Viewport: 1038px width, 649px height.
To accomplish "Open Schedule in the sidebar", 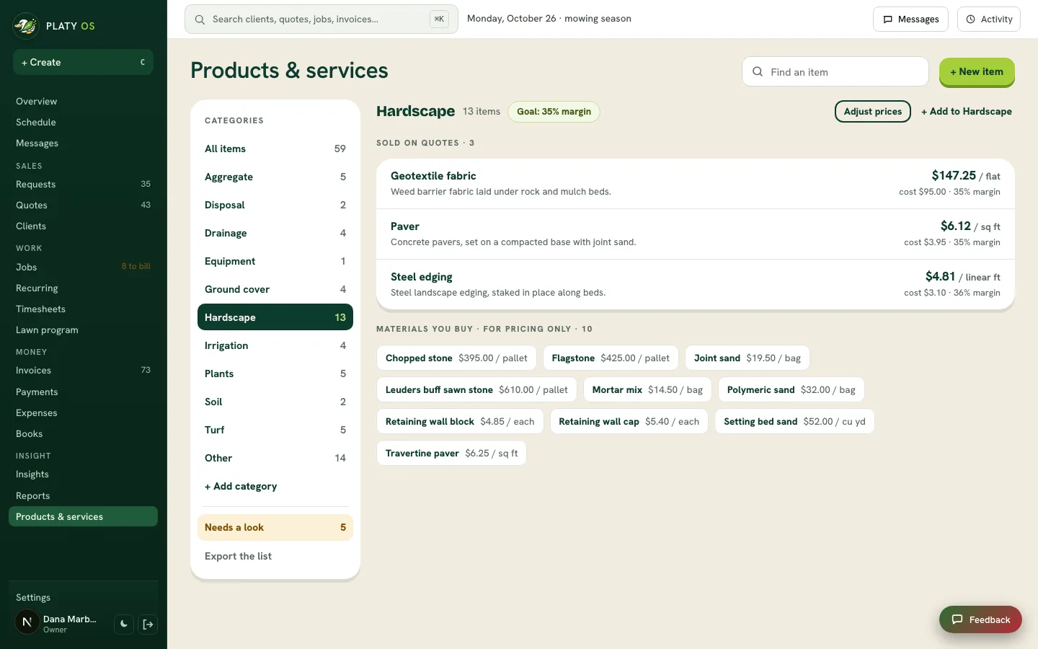I will [83, 123].
